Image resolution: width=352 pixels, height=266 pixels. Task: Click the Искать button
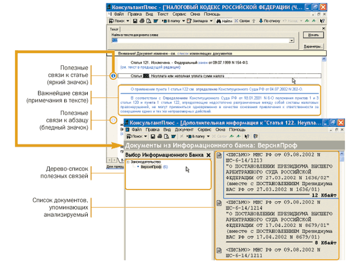click(x=313, y=35)
